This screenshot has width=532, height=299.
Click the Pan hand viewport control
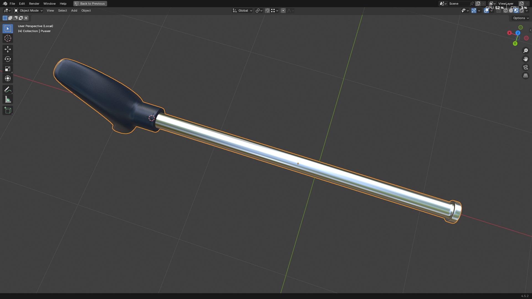(x=526, y=59)
